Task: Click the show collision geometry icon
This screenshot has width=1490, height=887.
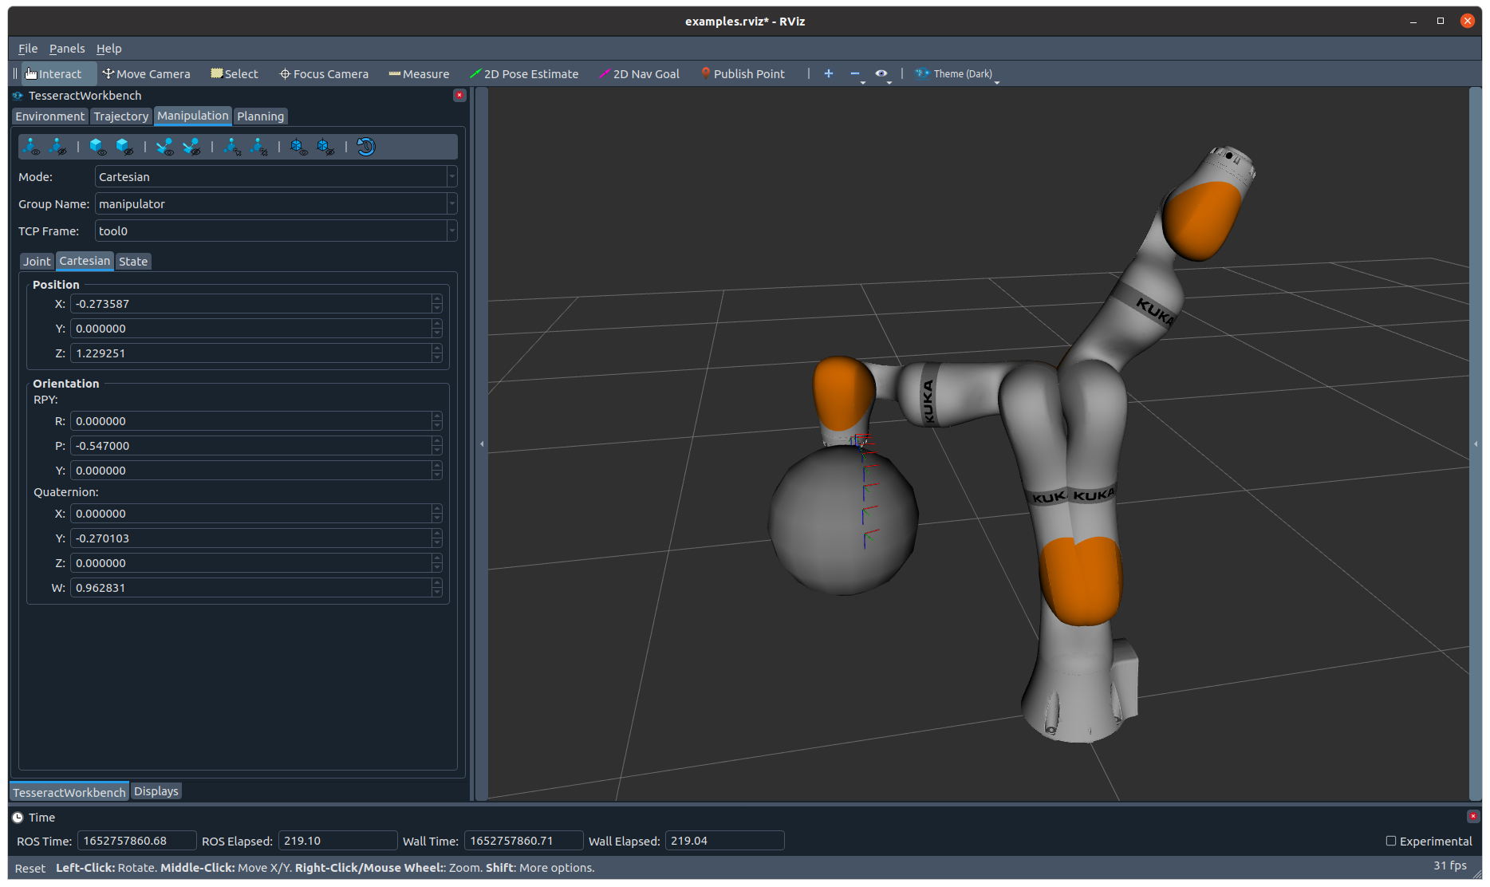Action: coord(165,147)
